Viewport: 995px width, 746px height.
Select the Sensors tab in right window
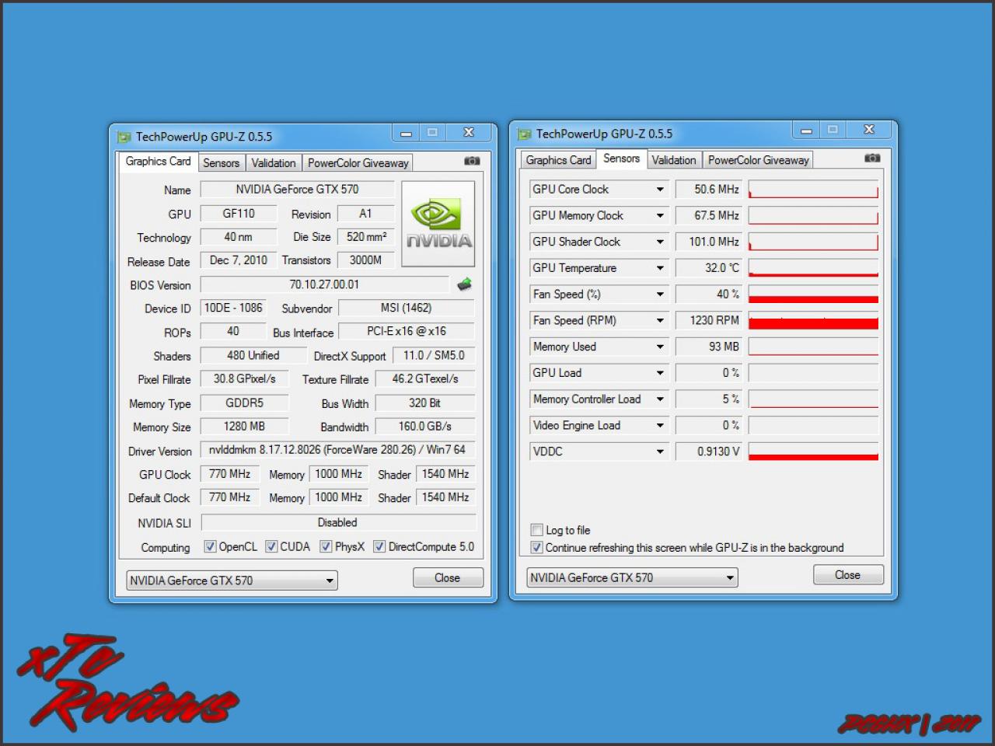tap(621, 159)
